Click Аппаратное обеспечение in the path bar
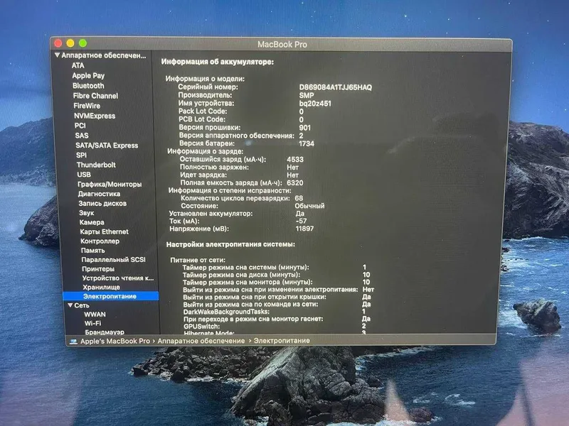 [x=201, y=341]
